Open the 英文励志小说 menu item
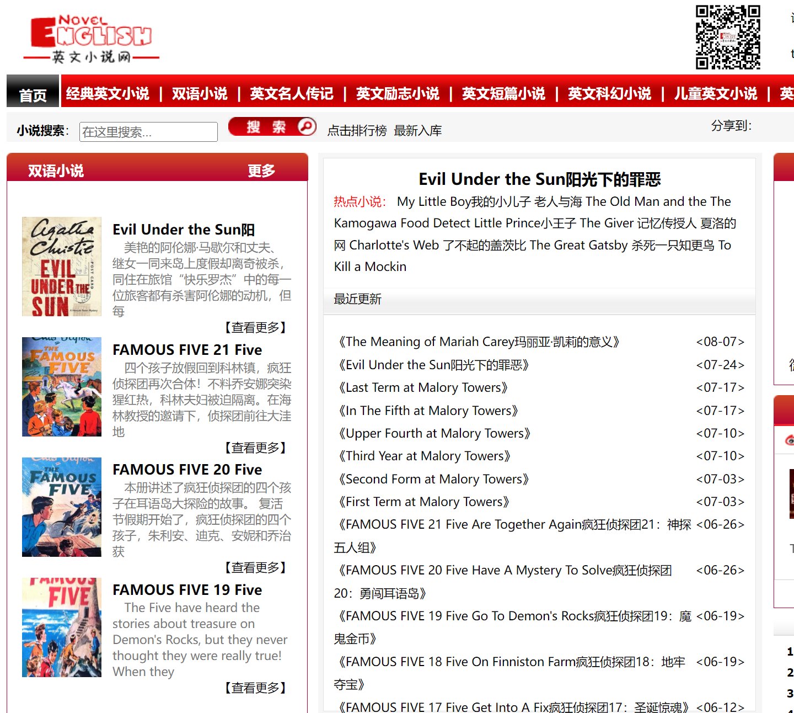The width and height of the screenshot is (794, 713). (x=398, y=94)
